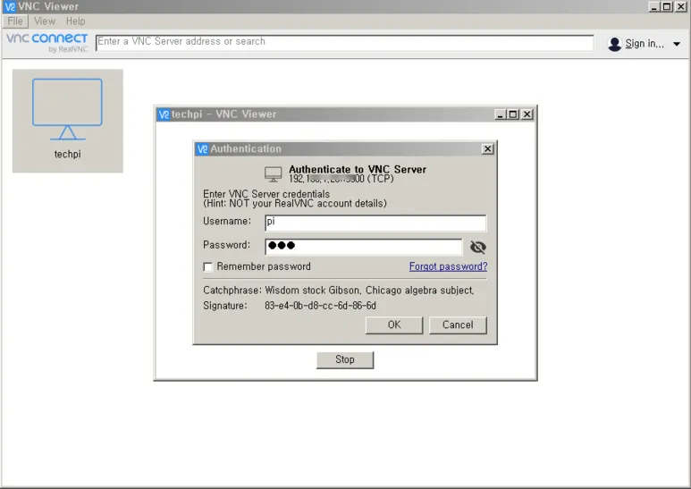Expand the Sign in dropdown arrow
The width and height of the screenshot is (691, 489).
(x=677, y=44)
